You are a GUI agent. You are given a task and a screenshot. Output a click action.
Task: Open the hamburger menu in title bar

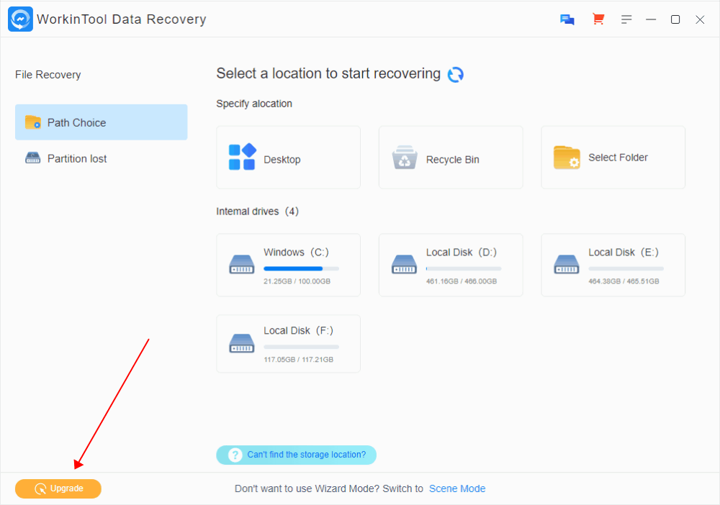[x=626, y=19]
